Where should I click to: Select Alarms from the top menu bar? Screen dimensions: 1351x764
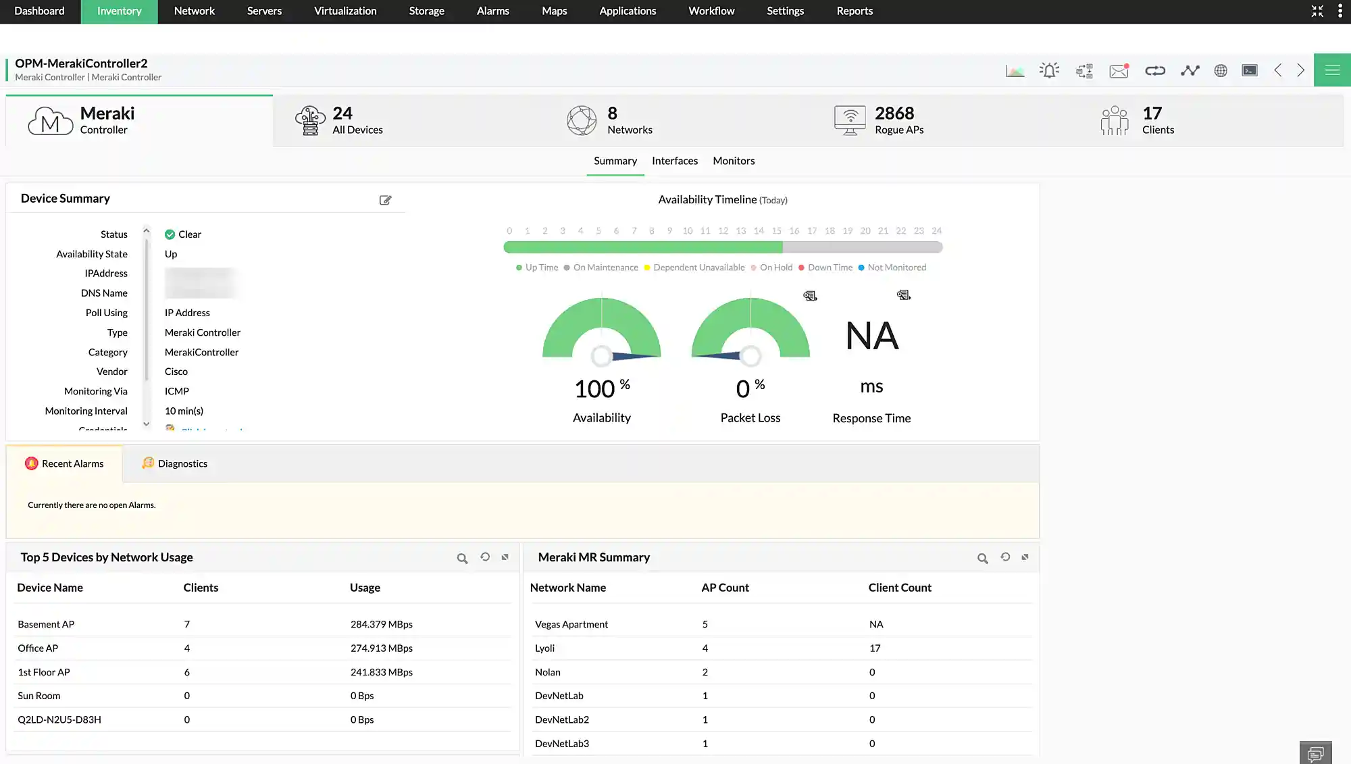pyautogui.click(x=492, y=11)
